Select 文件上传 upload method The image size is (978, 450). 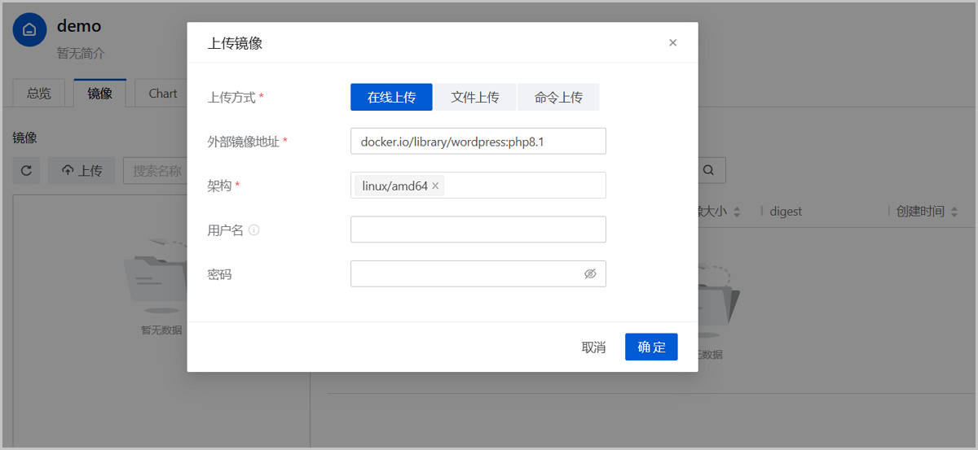coord(475,98)
